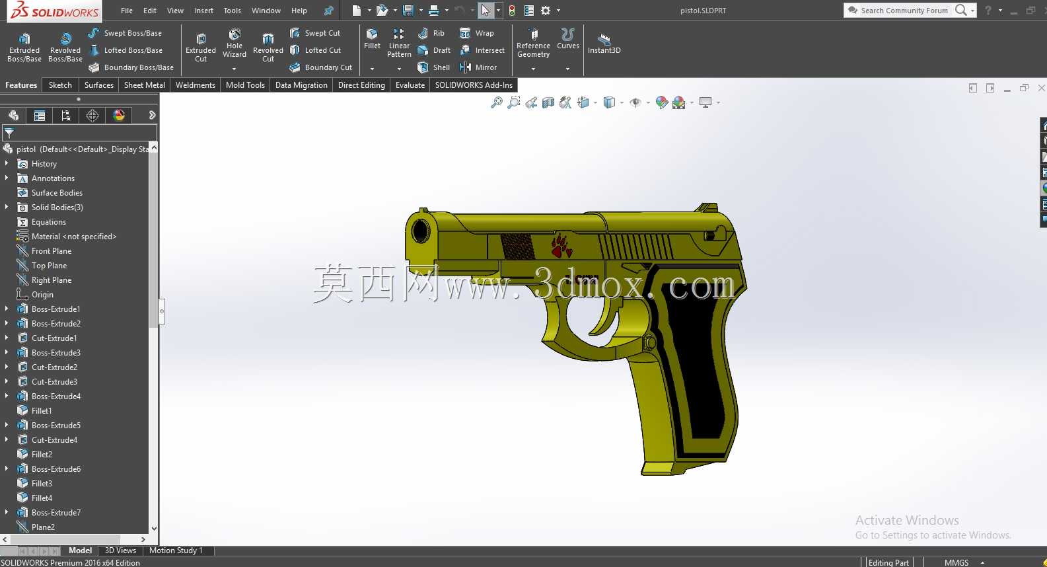
Task: Click the Rebuild traffic light icon
Action: [x=511, y=11]
